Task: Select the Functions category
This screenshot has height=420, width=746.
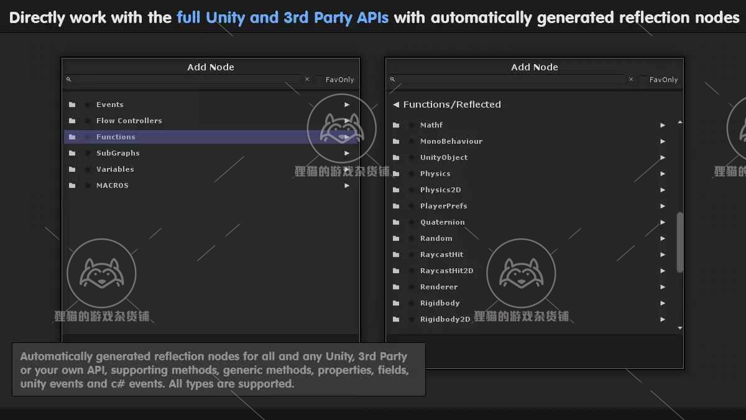Action: tap(116, 137)
